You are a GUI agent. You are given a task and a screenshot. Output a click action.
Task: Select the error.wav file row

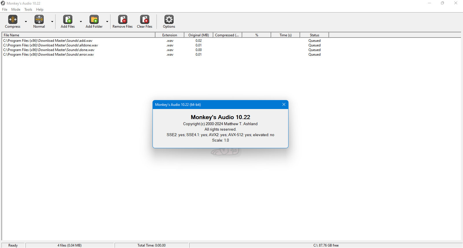pyautogui.click(x=165, y=55)
